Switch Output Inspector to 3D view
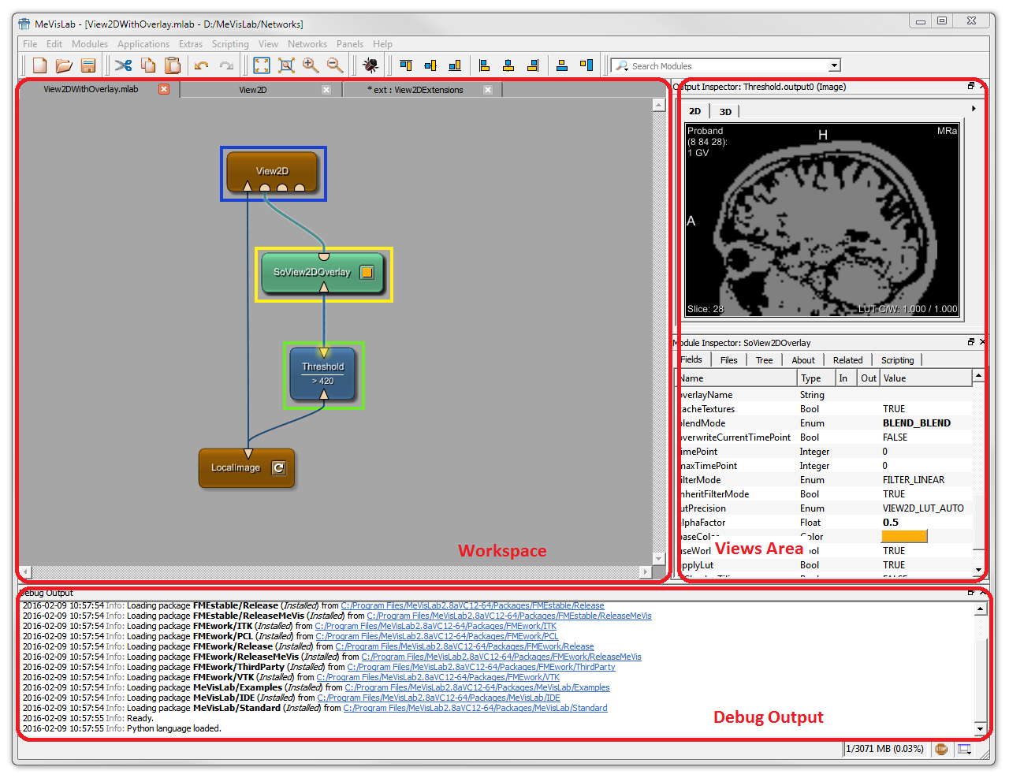The image size is (1009, 778). pyautogui.click(x=725, y=112)
